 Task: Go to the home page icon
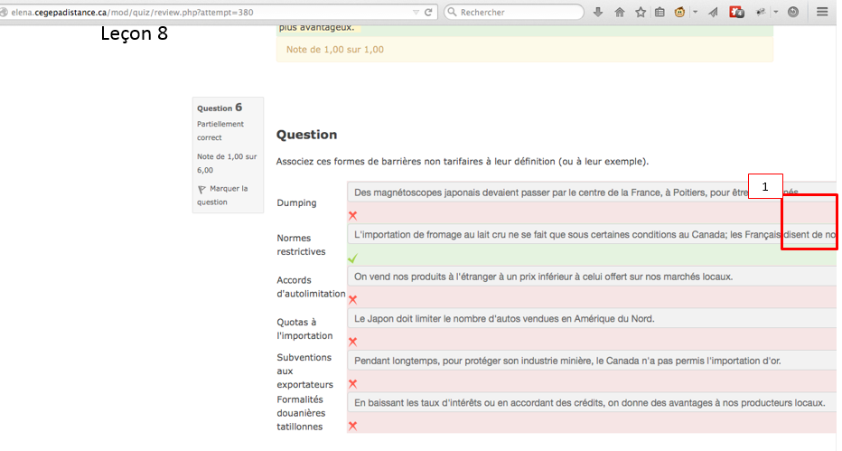pyautogui.click(x=620, y=13)
